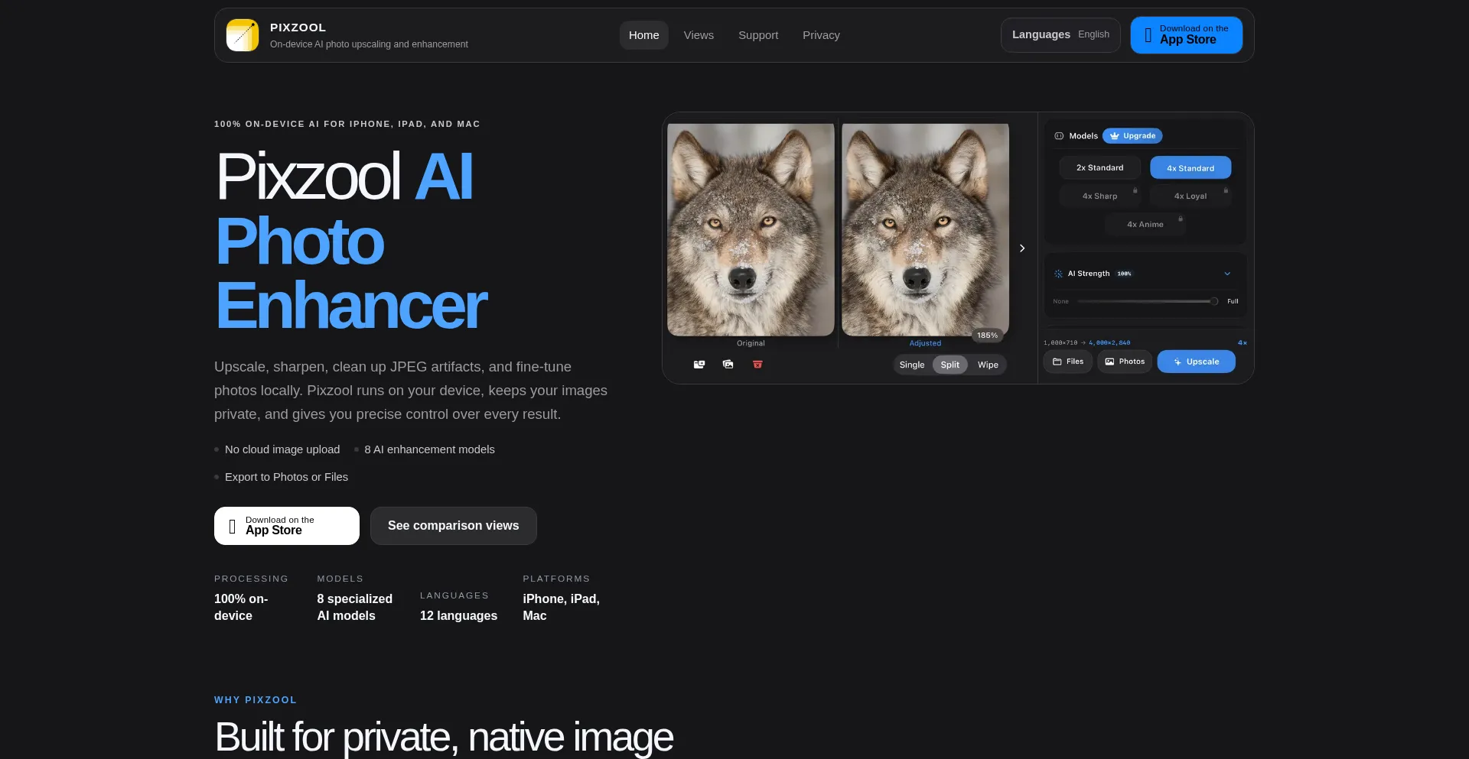Viewport: 1469px width, 759px height.
Task: Click the 'Full' slider end label
Action: 1233,301
